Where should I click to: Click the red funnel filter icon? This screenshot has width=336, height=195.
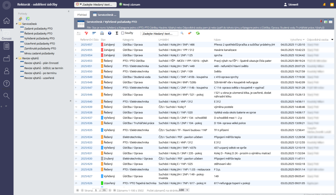(x=86, y=33)
